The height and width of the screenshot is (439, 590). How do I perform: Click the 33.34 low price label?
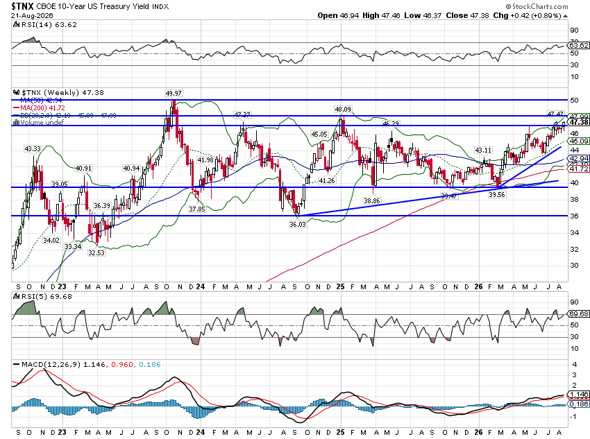pos(73,247)
